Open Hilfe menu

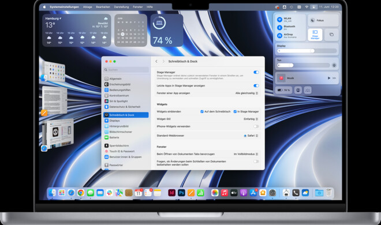click(150, 7)
